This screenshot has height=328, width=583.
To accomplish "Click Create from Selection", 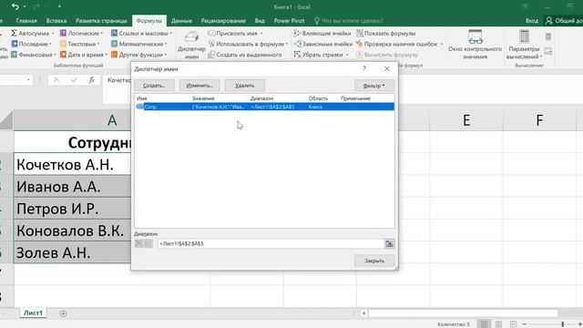I will tap(245, 55).
